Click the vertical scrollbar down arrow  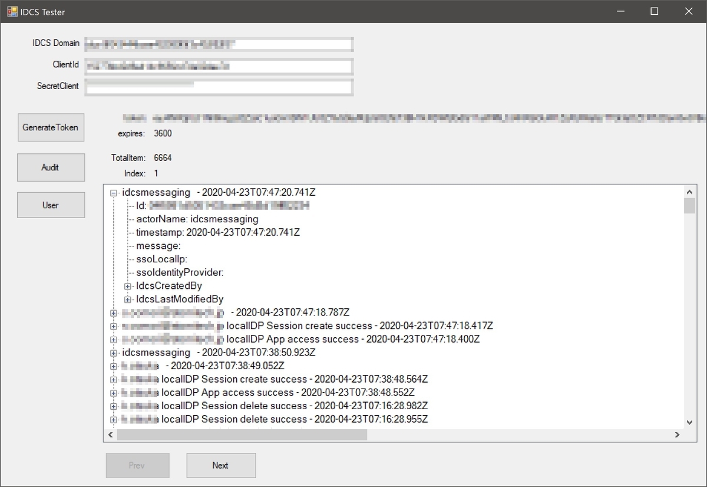tap(690, 422)
